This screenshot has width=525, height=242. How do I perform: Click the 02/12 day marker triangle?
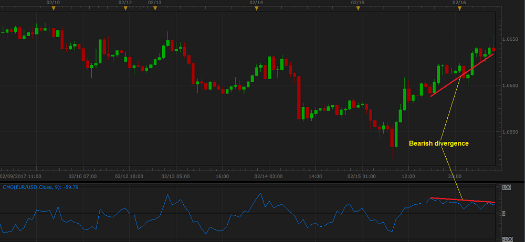[x=125, y=8]
